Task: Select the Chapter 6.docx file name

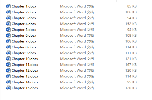Action: point(24,36)
